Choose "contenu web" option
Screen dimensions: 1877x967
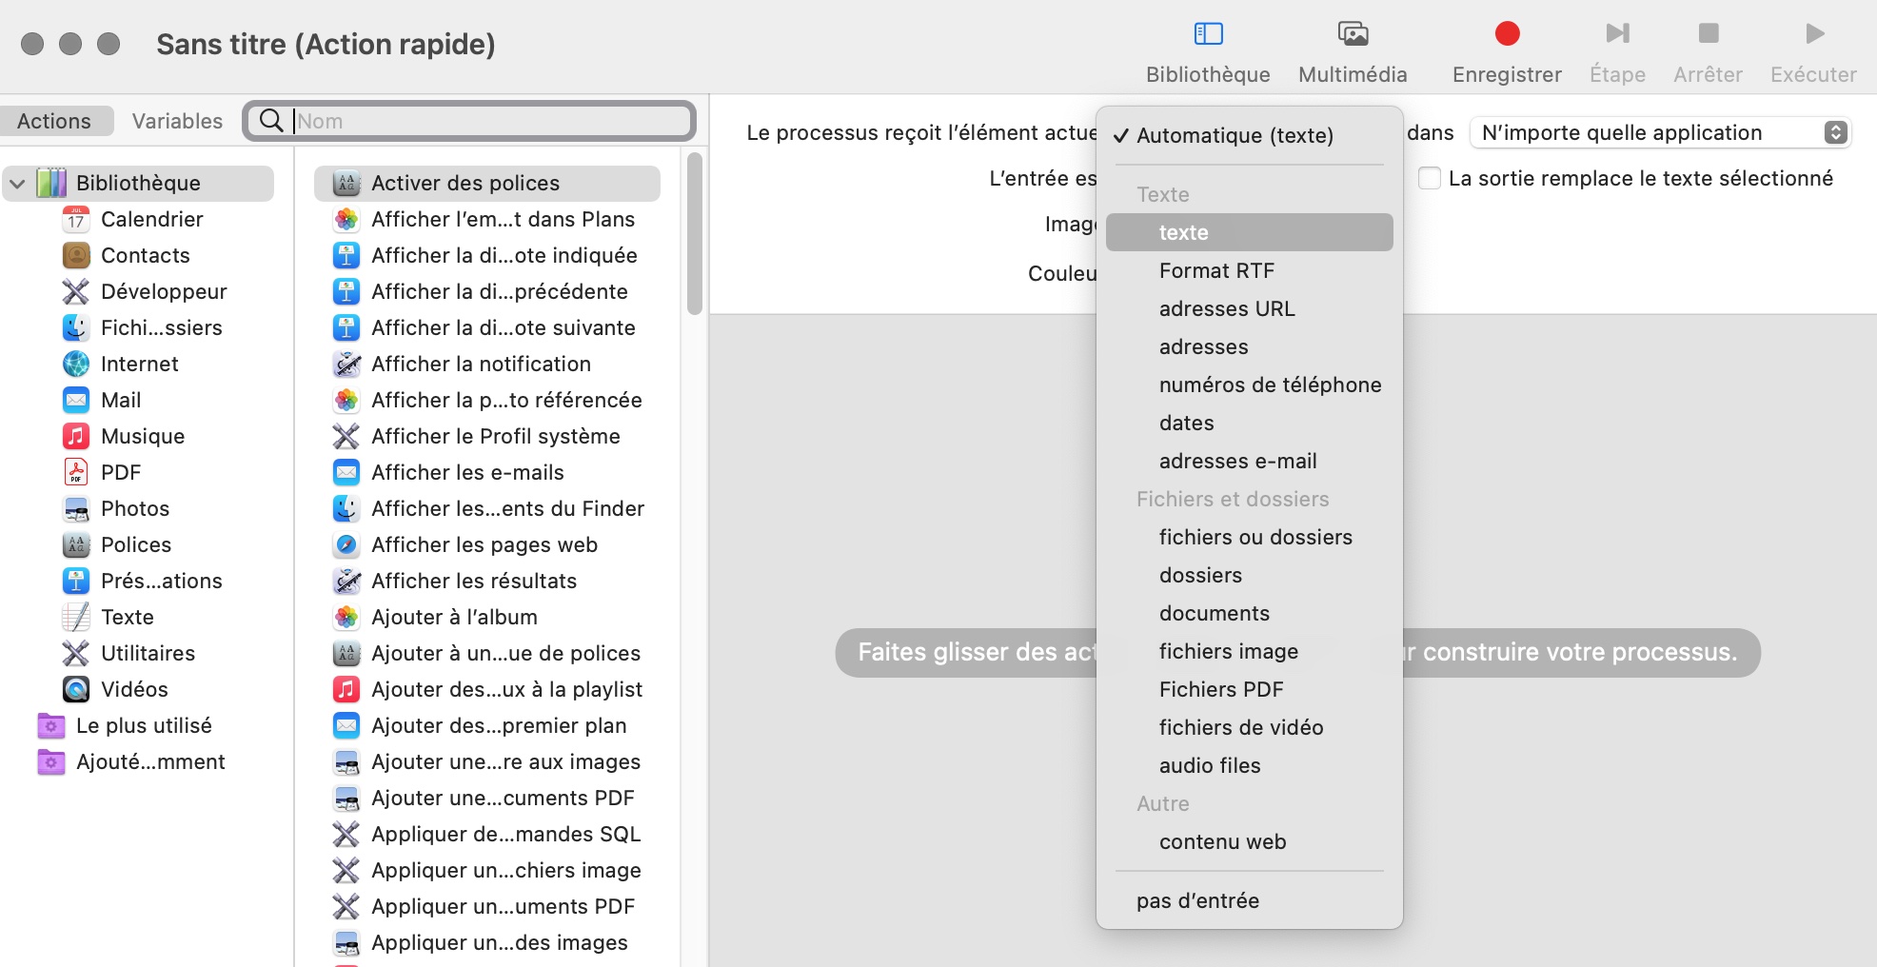tap(1249, 841)
